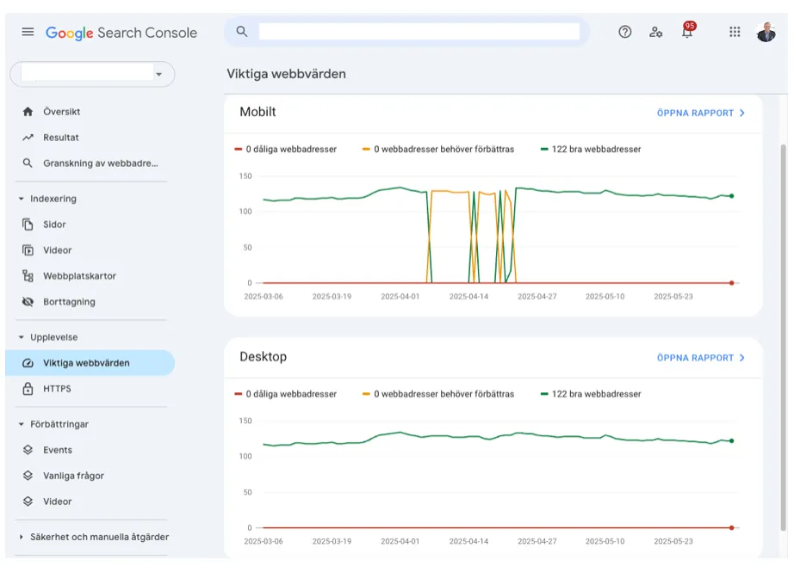The height and width of the screenshot is (566, 794).
Task: Open the Resultat report
Action: (61, 138)
